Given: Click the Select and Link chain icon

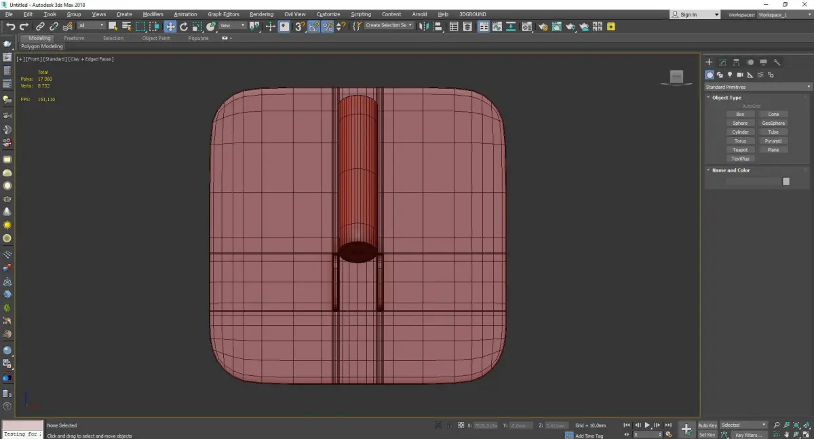Looking at the screenshot, I should point(41,26).
